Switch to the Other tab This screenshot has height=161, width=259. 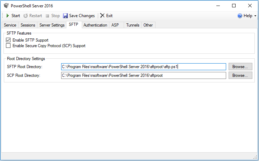(148, 25)
